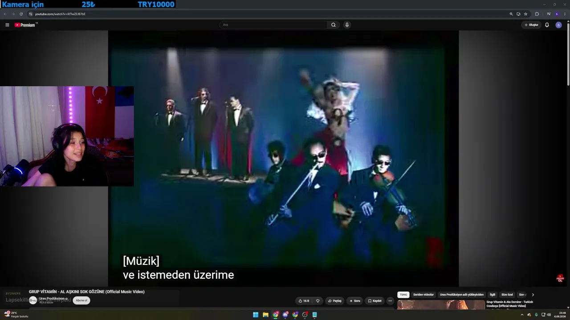The width and height of the screenshot is (570, 320).
Task: Reload the page with the refresh icon
Action: [x=21, y=14]
